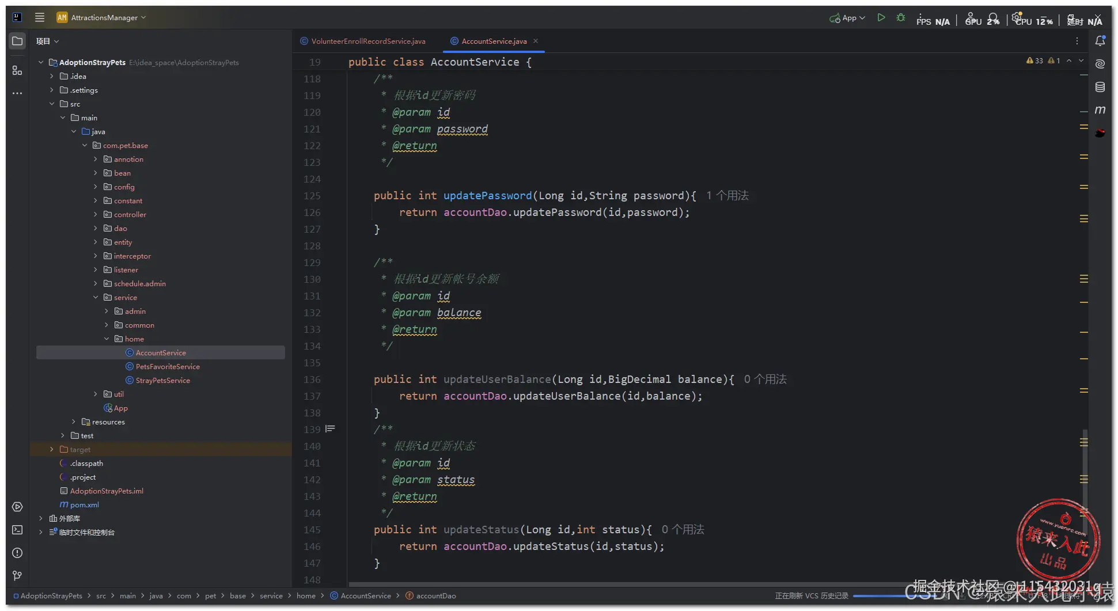Click the '1 个用法' usages hint for updatePassword
The width and height of the screenshot is (1118, 611).
pos(727,196)
